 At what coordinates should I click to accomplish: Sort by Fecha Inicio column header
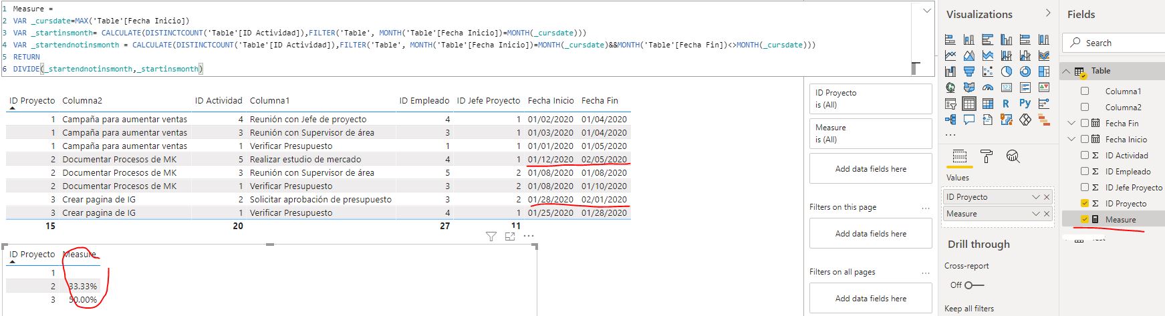click(551, 101)
